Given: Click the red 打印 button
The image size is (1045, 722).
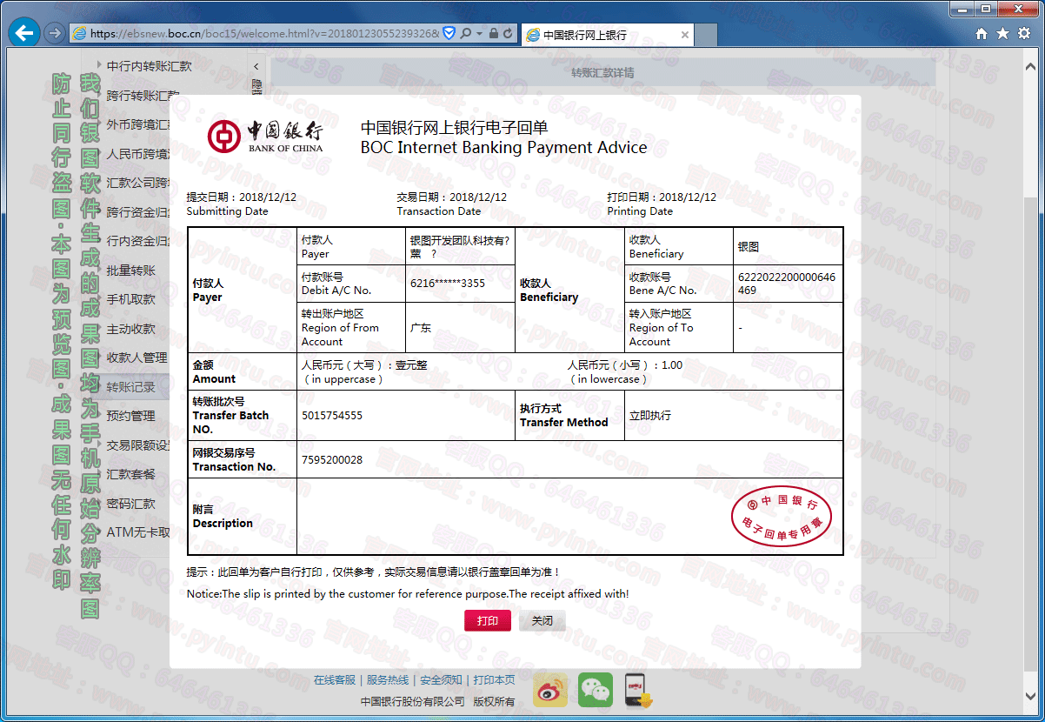Looking at the screenshot, I should (488, 620).
